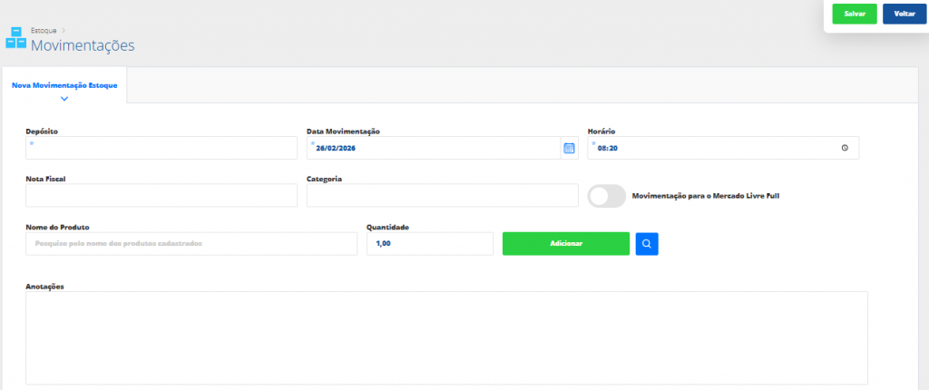Click the clock icon in Horário

pos(845,148)
